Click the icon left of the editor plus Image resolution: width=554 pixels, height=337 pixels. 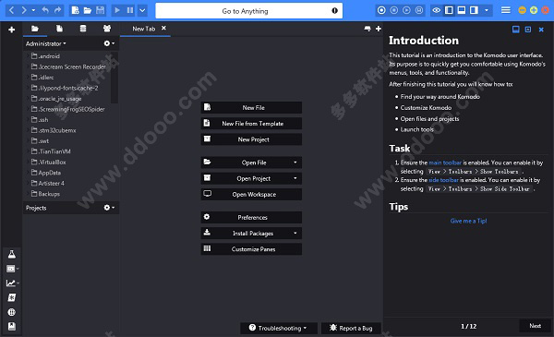coord(367,29)
